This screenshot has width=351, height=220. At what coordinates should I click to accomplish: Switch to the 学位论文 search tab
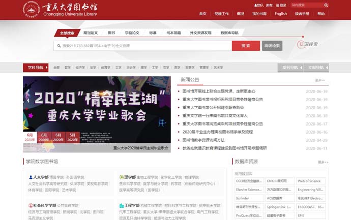point(132,33)
